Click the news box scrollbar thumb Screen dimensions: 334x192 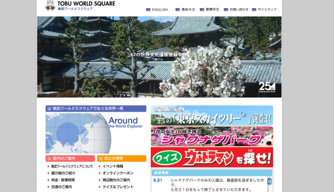click(x=270, y=181)
